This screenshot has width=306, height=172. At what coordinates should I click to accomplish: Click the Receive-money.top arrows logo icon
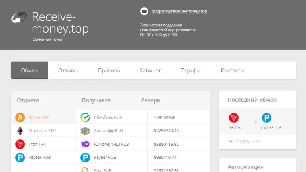(19, 17)
